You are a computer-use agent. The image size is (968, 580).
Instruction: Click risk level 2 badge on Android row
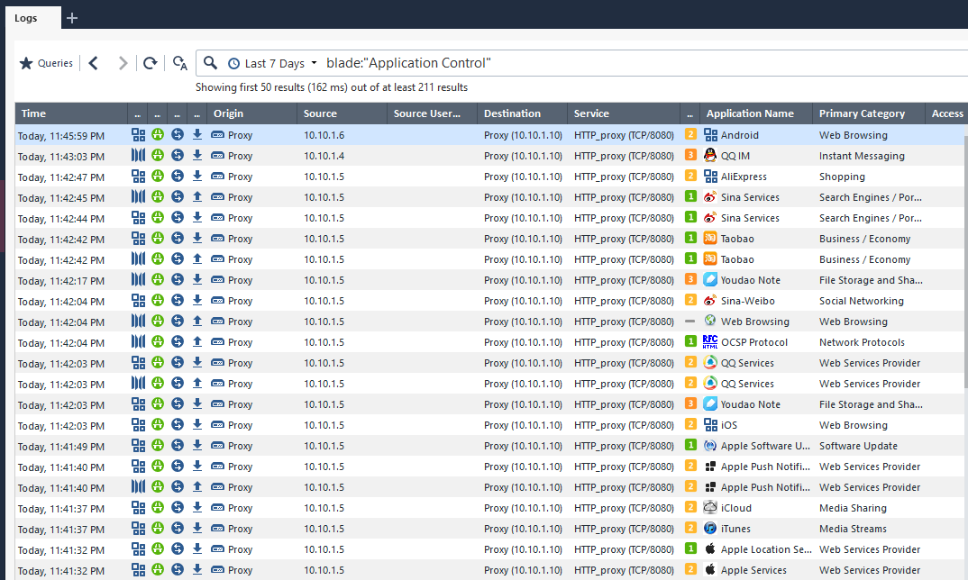(x=690, y=134)
